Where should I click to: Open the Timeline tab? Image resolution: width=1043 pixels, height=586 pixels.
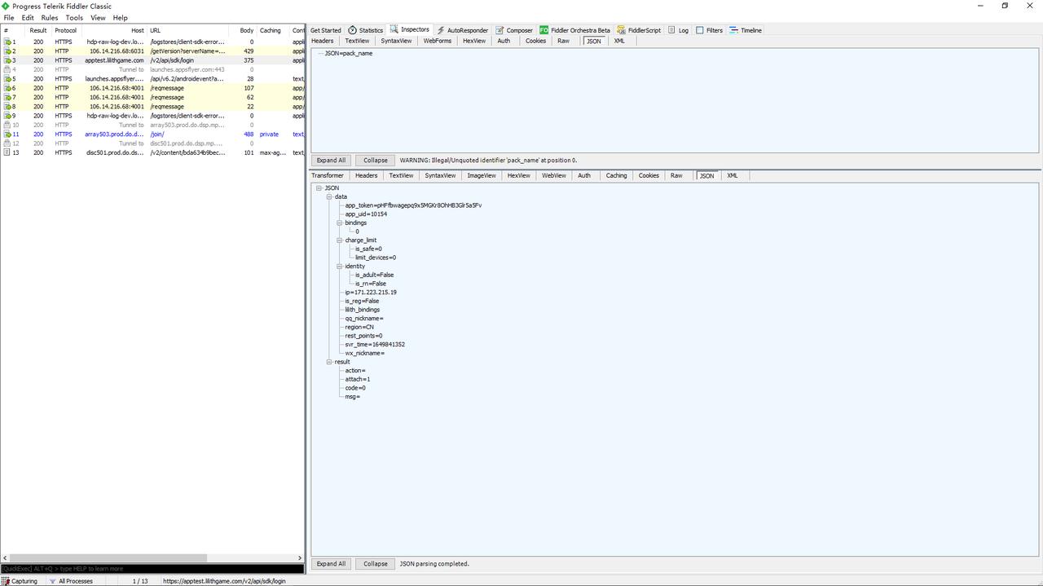tap(746, 30)
